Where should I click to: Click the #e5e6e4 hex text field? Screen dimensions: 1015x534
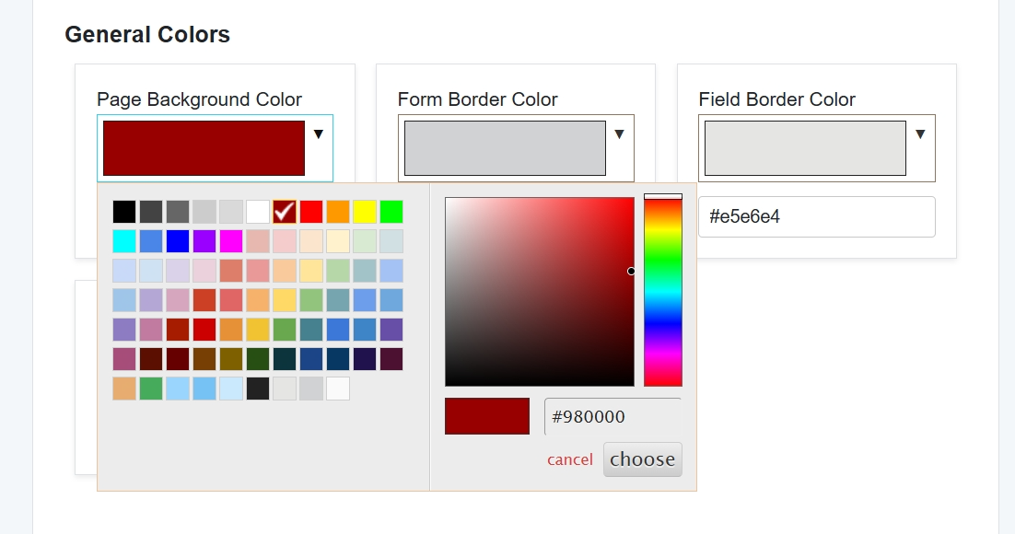816,216
